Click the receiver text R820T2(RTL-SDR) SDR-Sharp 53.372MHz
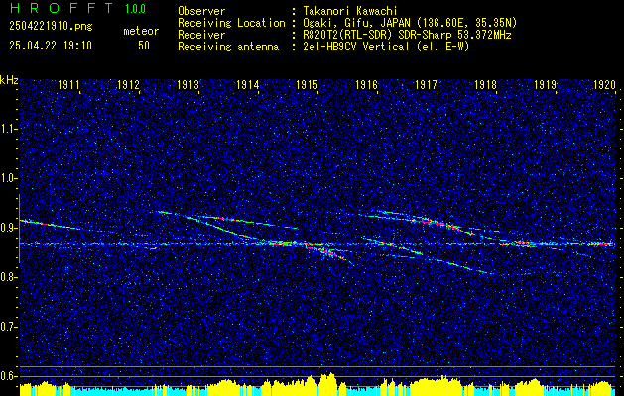The height and width of the screenshot is (396, 624). point(407,35)
